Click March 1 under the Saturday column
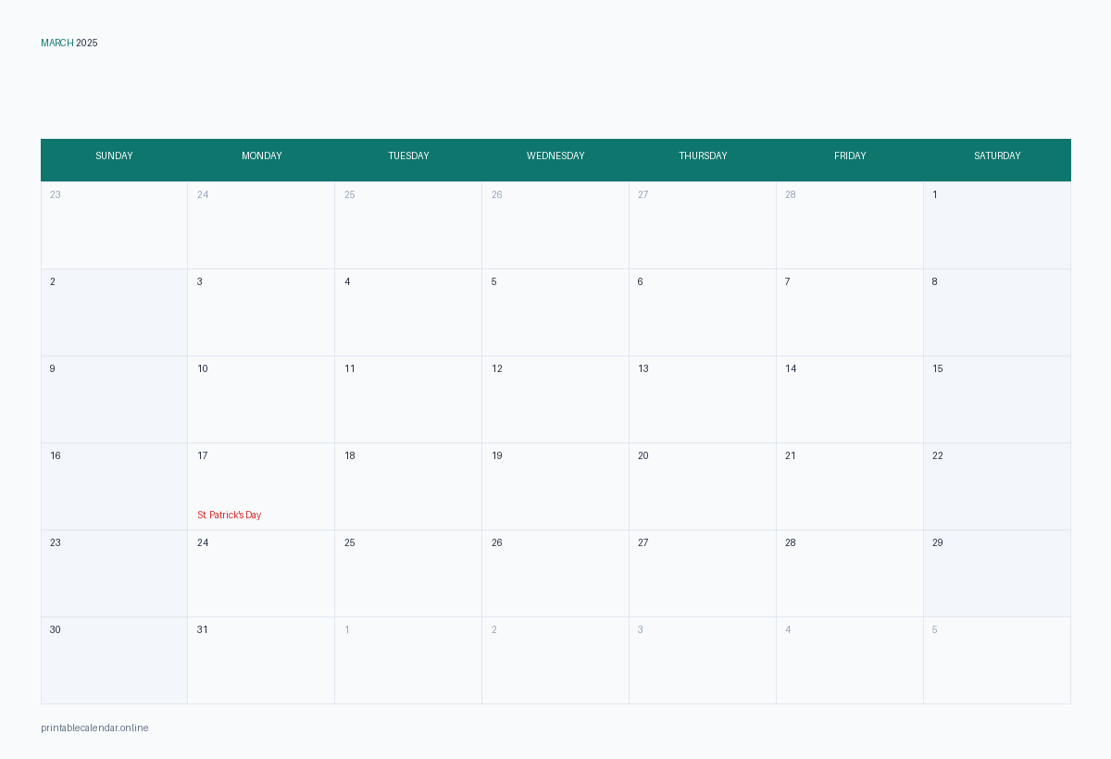The height and width of the screenshot is (759, 1111). tap(935, 195)
